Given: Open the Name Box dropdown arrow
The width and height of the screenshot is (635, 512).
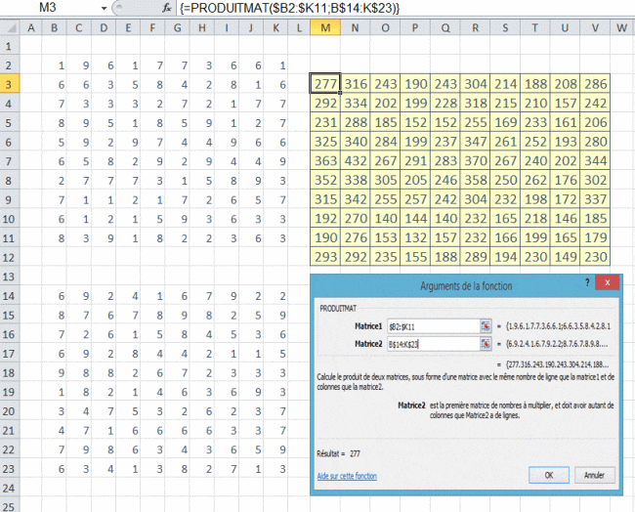Looking at the screenshot, I should [x=105, y=8].
